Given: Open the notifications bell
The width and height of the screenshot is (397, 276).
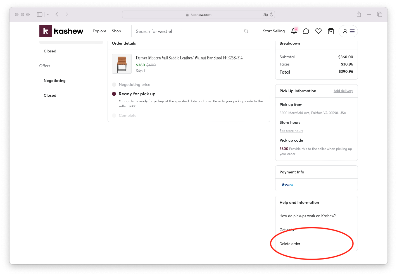Looking at the screenshot, I should pyautogui.click(x=294, y=31).
